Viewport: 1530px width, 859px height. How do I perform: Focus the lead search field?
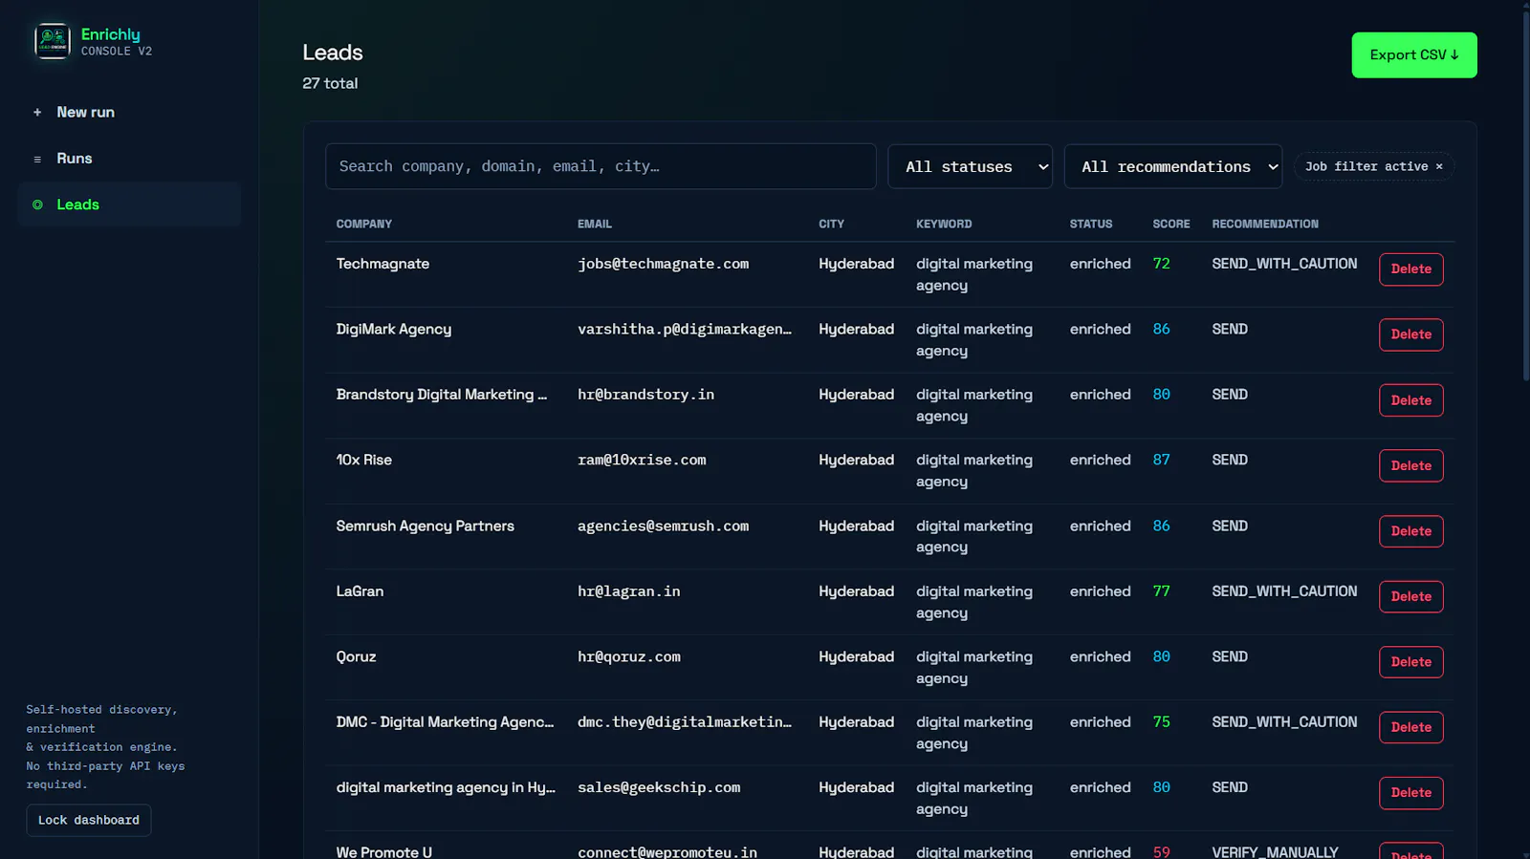[x=601, y=166]
